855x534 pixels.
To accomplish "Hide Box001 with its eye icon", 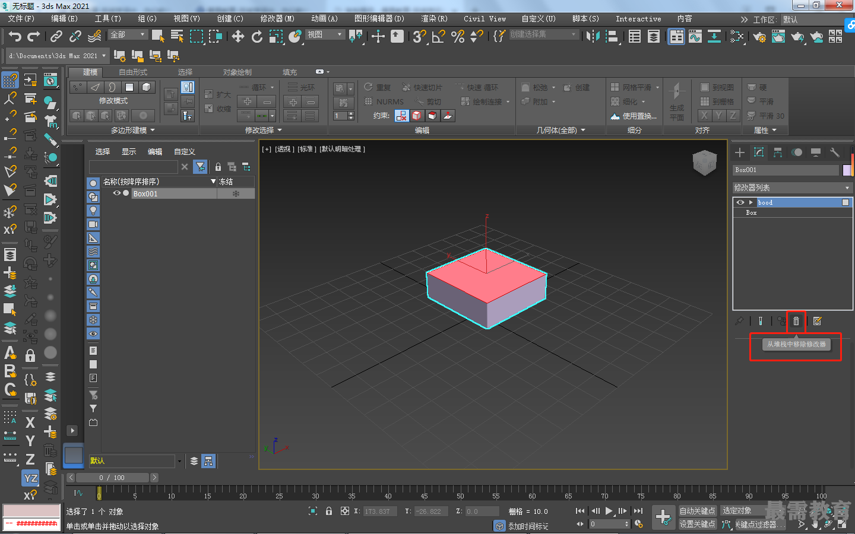I will point(117,193).
